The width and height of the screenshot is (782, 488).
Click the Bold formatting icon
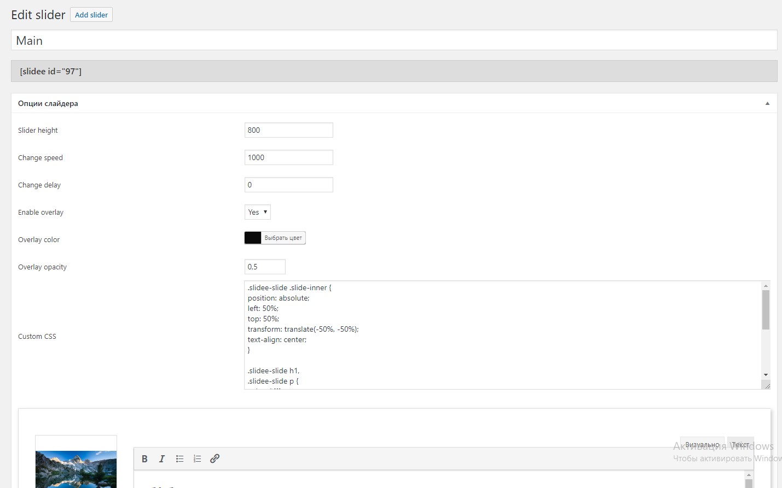[144, 458]
